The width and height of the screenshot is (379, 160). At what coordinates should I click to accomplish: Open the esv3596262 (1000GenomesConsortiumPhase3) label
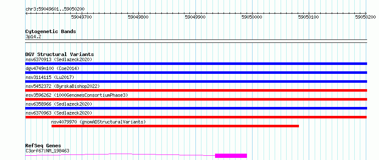(x=77, y=95)
